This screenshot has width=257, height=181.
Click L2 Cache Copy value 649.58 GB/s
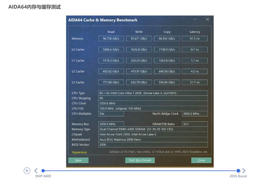pyautogui.click(x=167, y=71)
